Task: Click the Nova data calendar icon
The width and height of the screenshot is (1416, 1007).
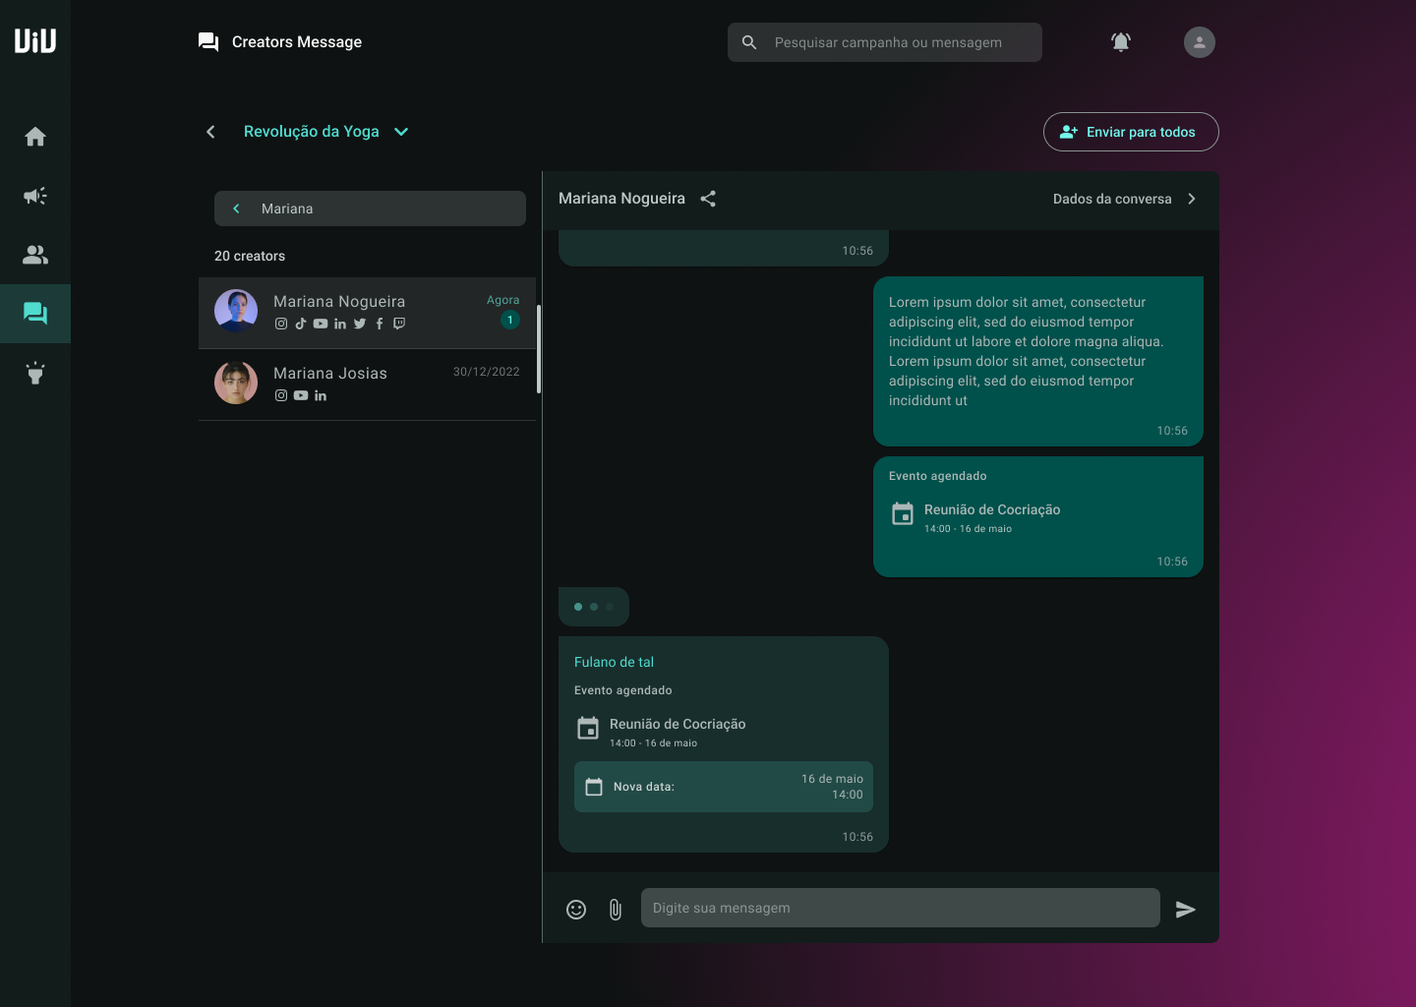Action: pos(594,787)
